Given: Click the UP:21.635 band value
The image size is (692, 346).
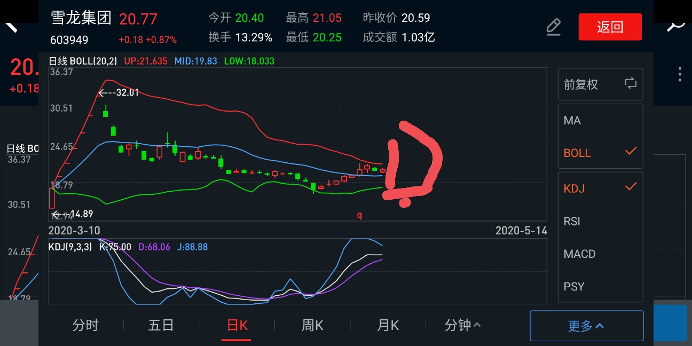Looking at the screenshot, I should [147, 61].
